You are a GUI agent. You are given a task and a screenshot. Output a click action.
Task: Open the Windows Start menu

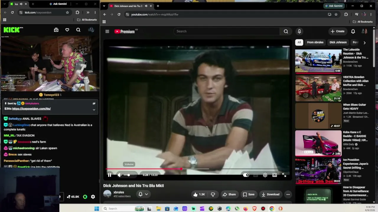coord(97,209)
